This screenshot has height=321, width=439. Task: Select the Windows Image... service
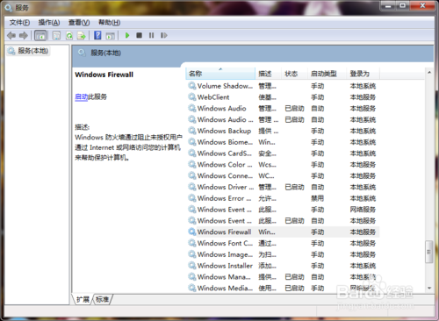click(x=283, y=254)
